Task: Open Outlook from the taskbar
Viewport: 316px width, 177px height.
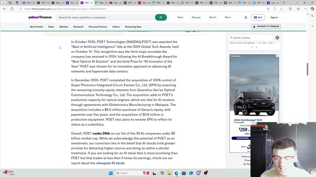Action: pyautogui.click(x=191, y=173)
